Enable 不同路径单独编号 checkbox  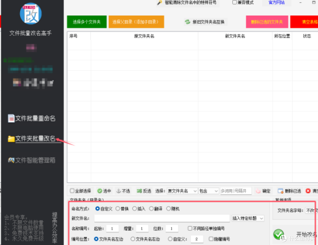coord(190,229)
